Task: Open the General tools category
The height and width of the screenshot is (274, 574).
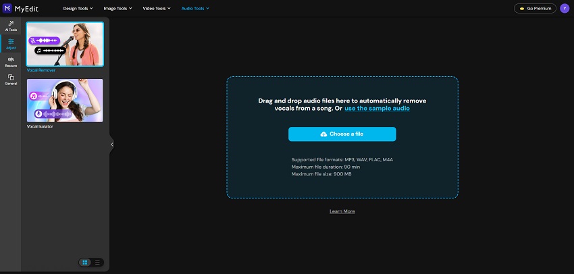Action: 11,80
